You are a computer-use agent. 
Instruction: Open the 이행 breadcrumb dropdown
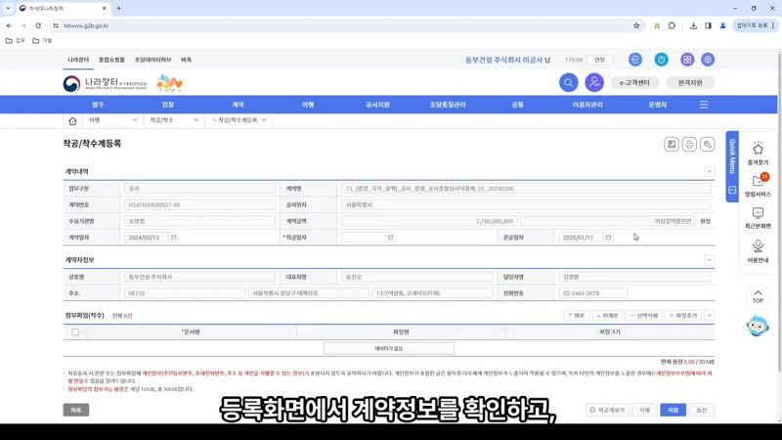pos(113,120)
